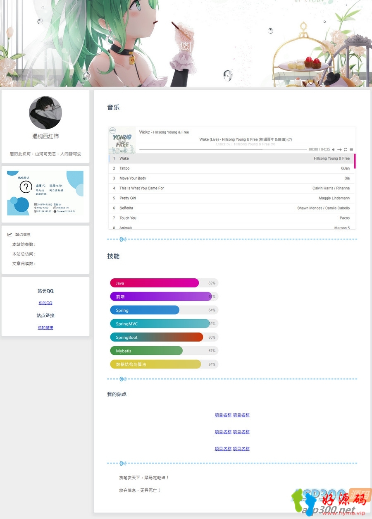Mute the music player volume icon

pos(334,149)
